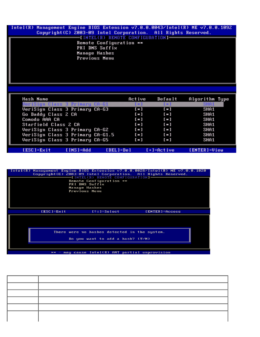Click SHA1 algorithm for Comodo AAA CA row

(x=209, y=120)
